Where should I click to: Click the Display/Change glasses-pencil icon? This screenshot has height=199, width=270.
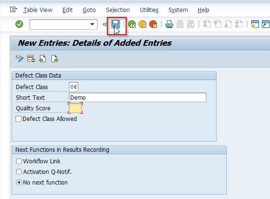pos(20,59)
